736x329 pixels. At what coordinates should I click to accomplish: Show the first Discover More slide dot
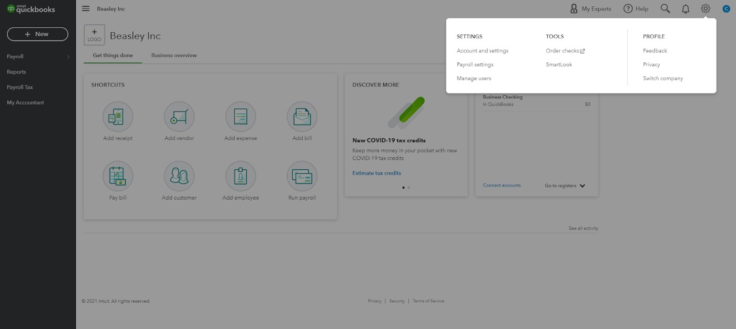point(403,188)
